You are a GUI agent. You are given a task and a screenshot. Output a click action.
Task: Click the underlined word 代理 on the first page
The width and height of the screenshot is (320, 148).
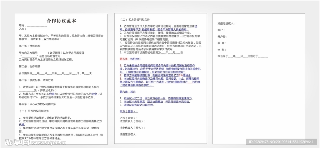coord(22,124)
